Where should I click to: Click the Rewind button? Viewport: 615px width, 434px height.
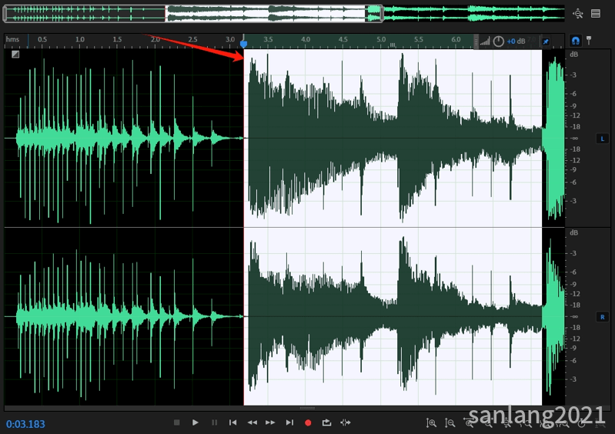point(252,422)
